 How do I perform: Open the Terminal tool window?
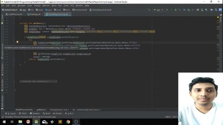(x=35, y=114)
